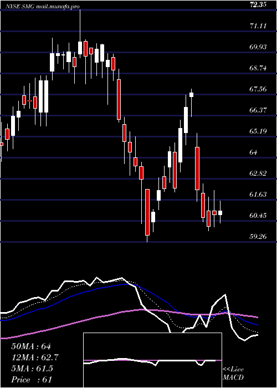Screen dimensions: 277x388
Task: Click the 67.56 price axis label
Action: click(x=258, y=89)
